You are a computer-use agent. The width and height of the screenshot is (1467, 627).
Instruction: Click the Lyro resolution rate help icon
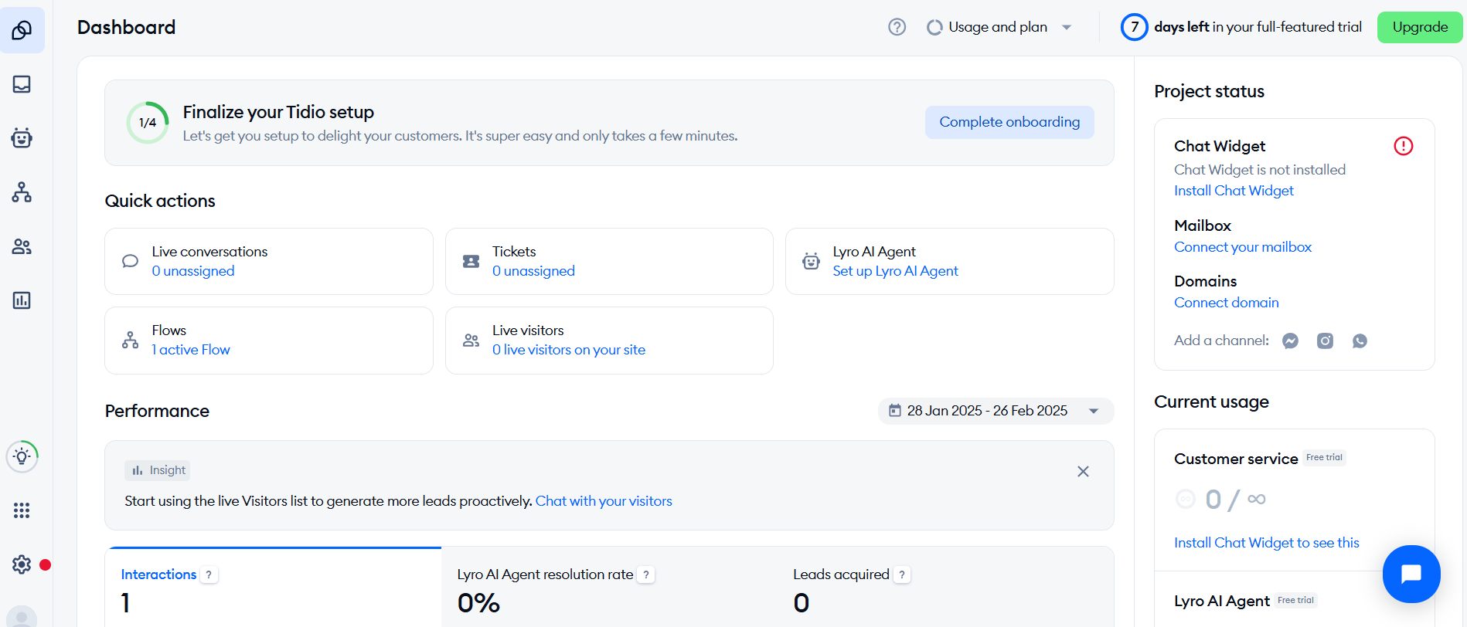point(646,574)
